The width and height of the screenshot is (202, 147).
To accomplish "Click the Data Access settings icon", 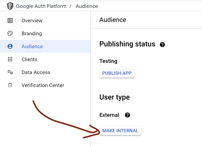I will [x=10, y=72].
